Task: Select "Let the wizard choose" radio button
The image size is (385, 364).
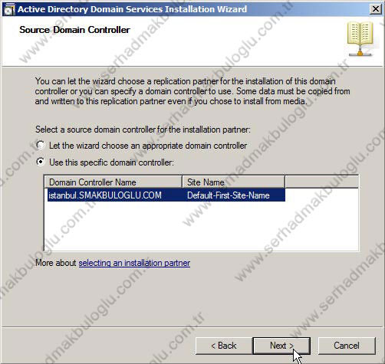Action: pyautogui.click(x=41, y=146)
